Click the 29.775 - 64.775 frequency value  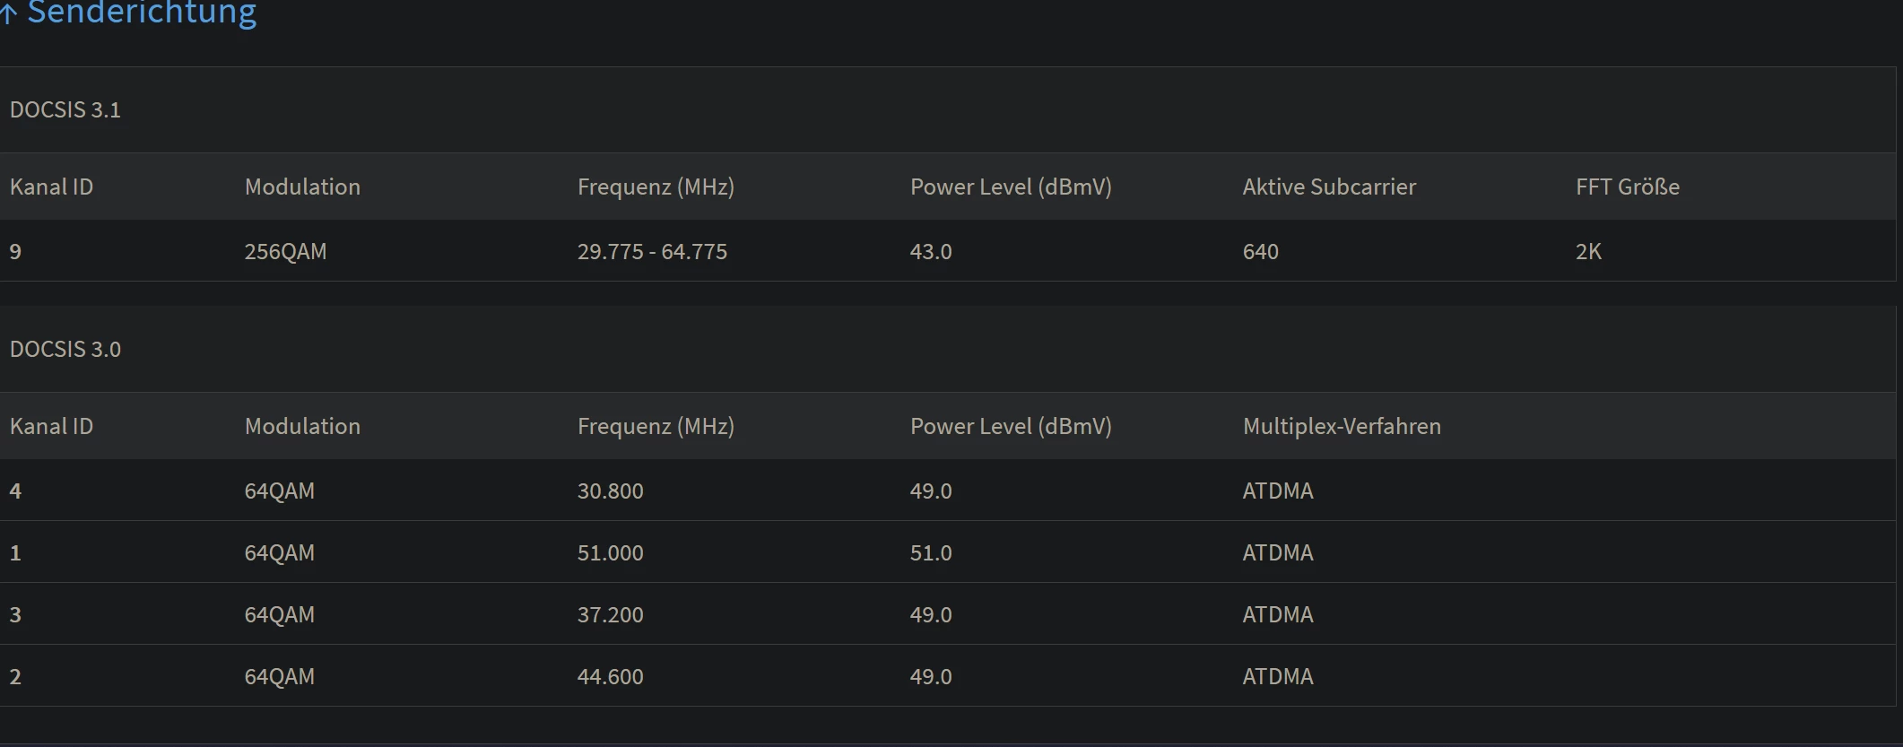[652, 251]
